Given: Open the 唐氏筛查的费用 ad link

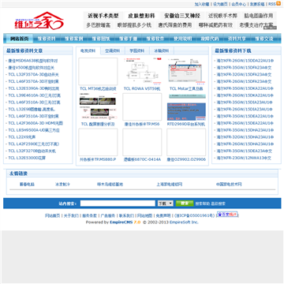Looking at the screenshot, I should [x=174, y=25].
